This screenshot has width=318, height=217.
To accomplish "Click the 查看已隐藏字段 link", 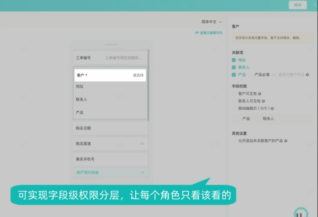I will pyautogui.click(x=211, y=33).
